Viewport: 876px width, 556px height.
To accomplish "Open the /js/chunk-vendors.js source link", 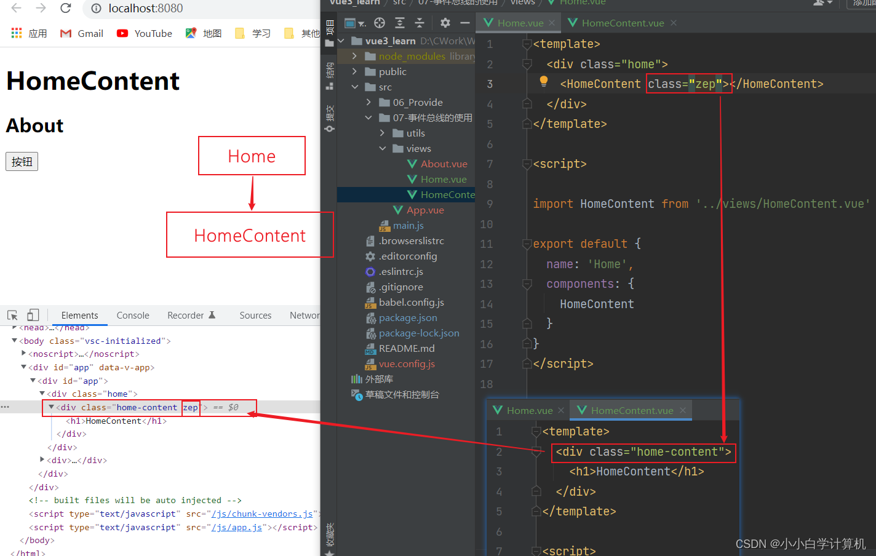I will (x=263, y=514).
